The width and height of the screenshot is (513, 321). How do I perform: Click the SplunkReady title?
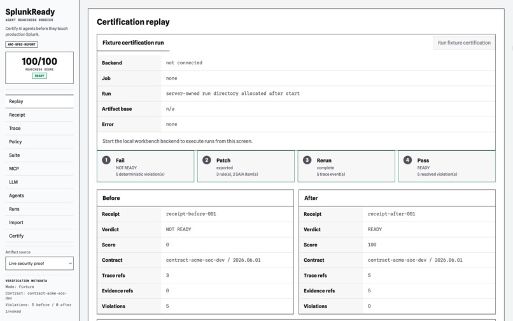click(x=30, y=12)
